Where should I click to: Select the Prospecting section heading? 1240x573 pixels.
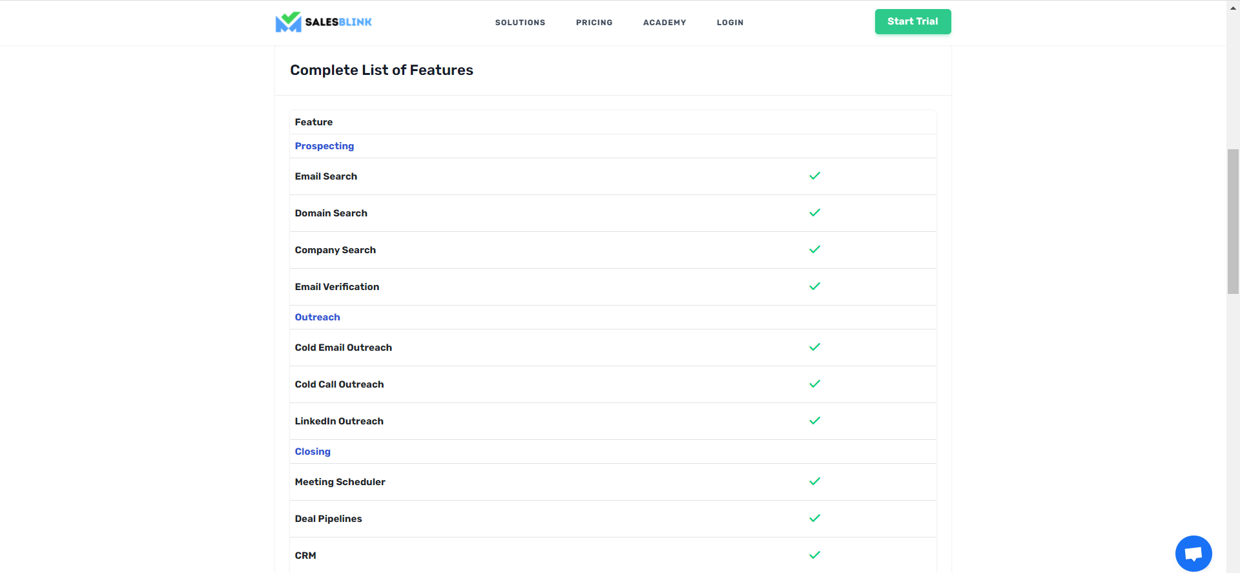324,146
